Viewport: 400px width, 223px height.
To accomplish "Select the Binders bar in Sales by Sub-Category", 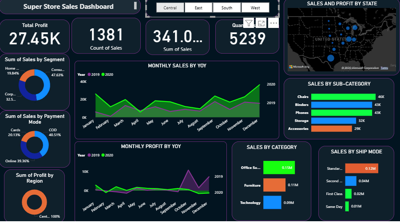I will pyautogui.click(x=341, y=105).
